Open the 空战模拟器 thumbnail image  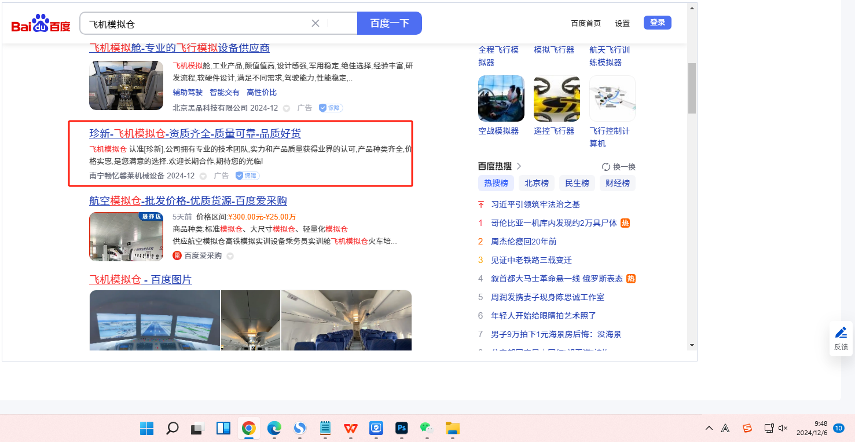[x=501, y=98]
